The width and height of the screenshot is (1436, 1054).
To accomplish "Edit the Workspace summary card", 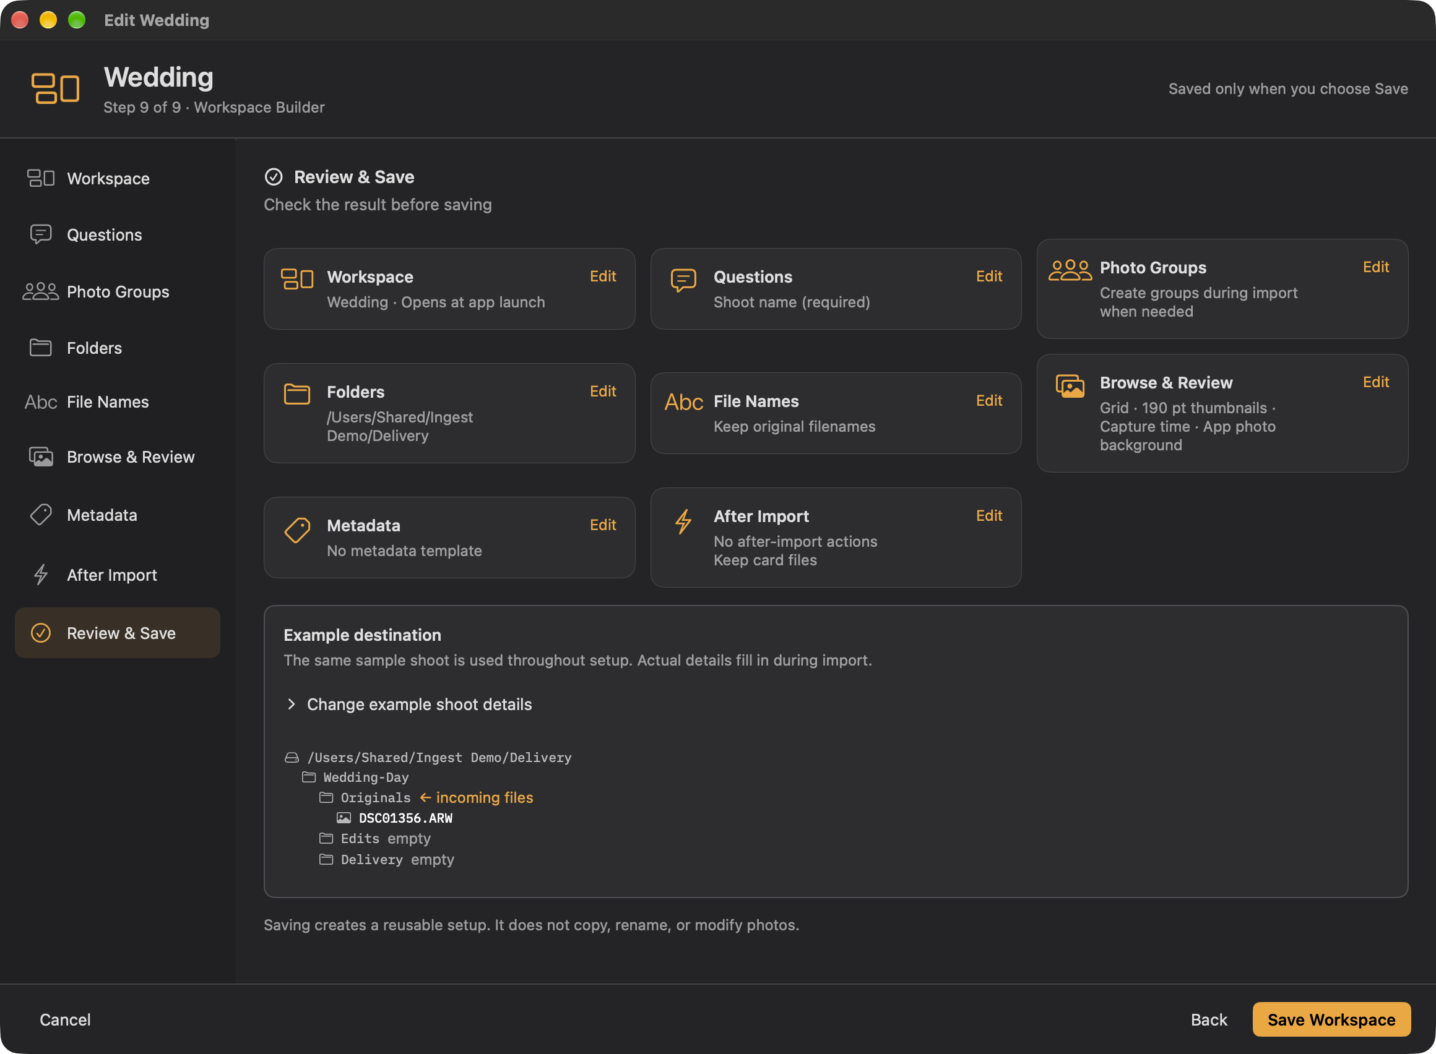I will pos(603,276).
